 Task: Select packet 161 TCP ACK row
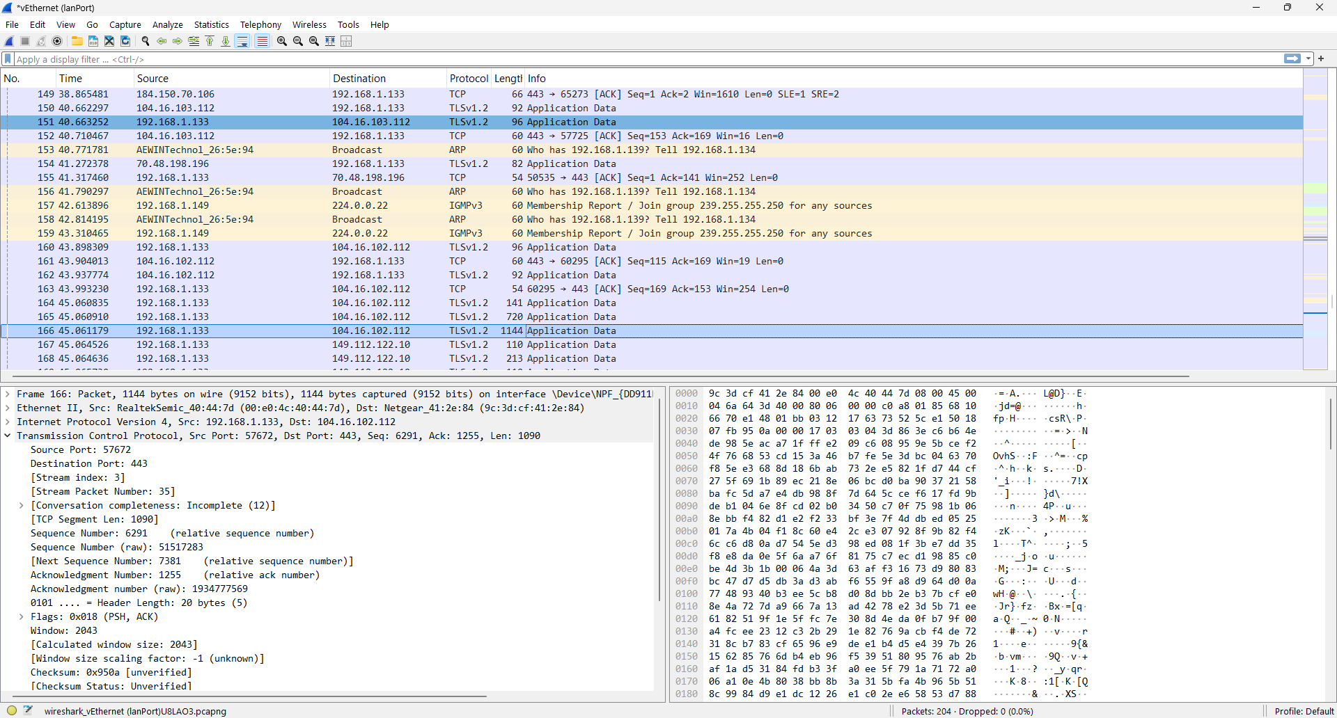pyautogui.click(x=651, y=261)
